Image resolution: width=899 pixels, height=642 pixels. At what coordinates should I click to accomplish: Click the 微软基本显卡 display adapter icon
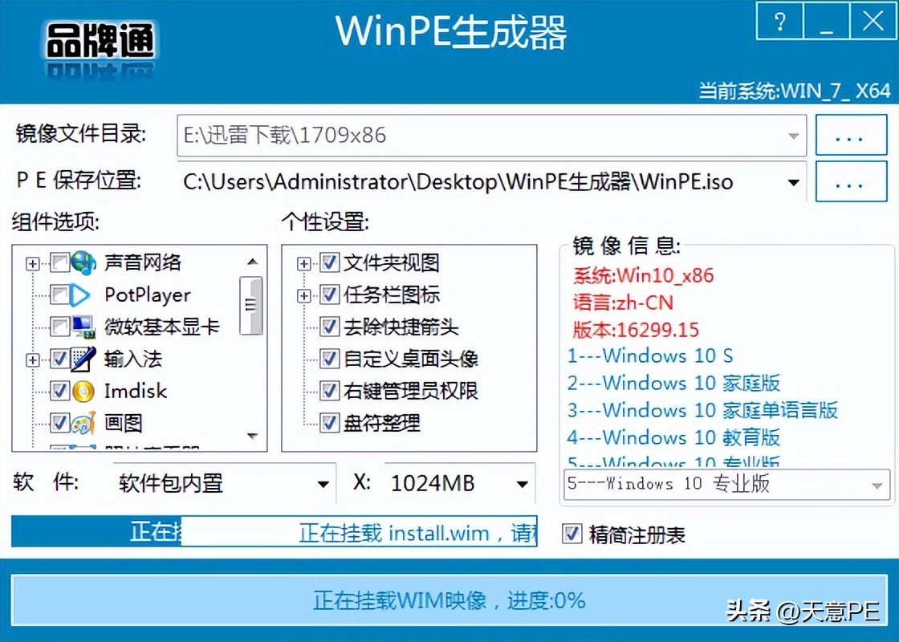(x=83, y=327)
